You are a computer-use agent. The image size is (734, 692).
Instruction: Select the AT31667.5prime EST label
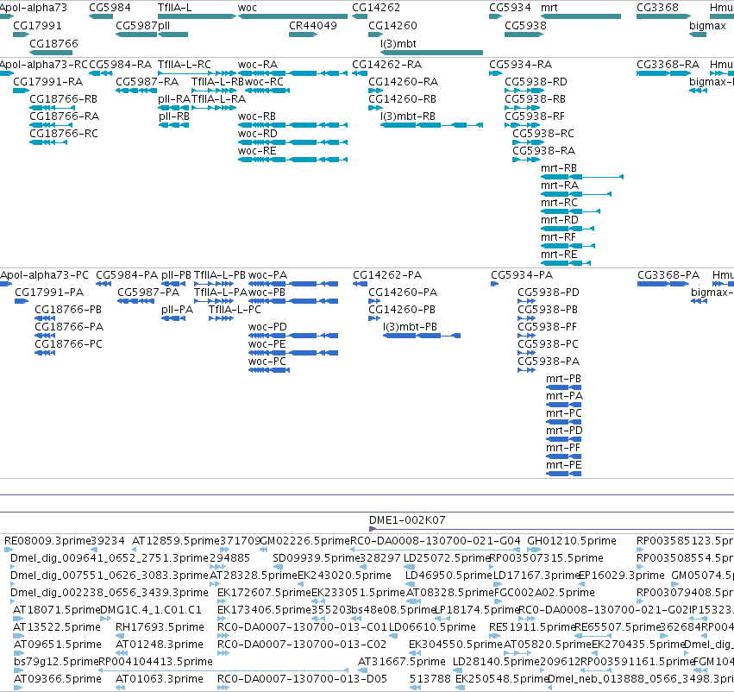pyautogui.click(x=402, y=662)
